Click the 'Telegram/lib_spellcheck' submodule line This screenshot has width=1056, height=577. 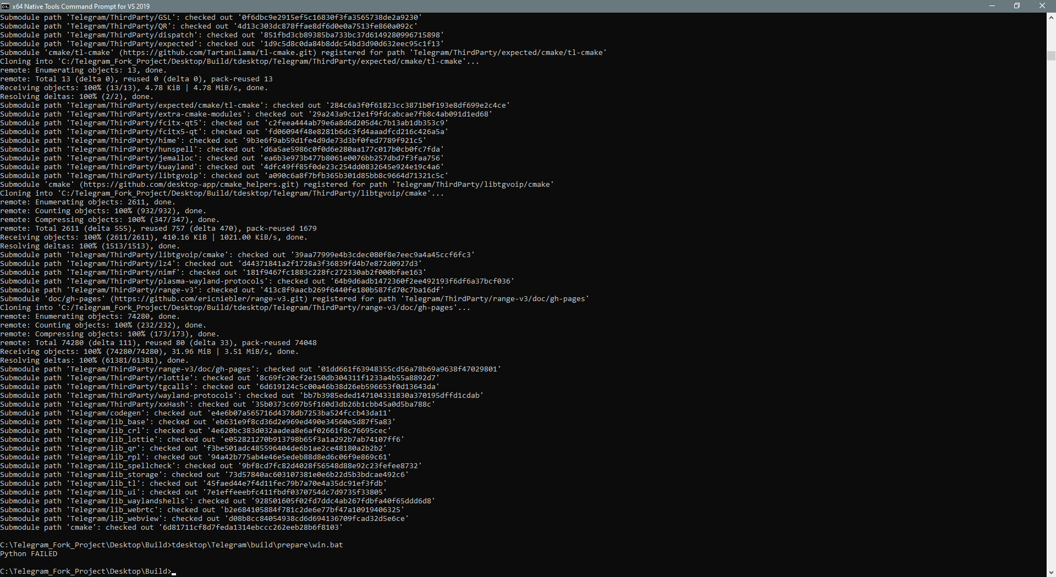coord(211,466)
